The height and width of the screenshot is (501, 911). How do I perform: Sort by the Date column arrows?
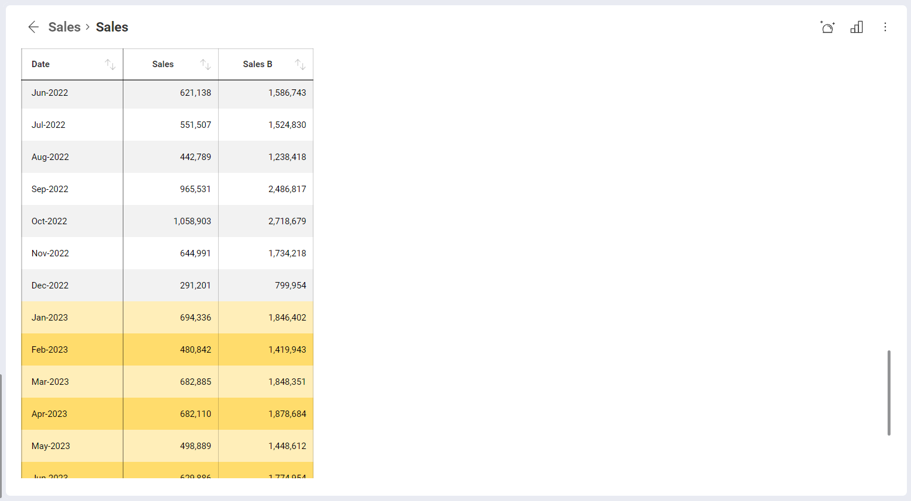[110, 64]
